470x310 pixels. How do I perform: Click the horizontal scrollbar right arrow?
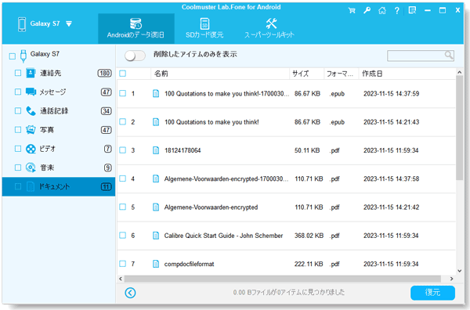tap(451, 279)
